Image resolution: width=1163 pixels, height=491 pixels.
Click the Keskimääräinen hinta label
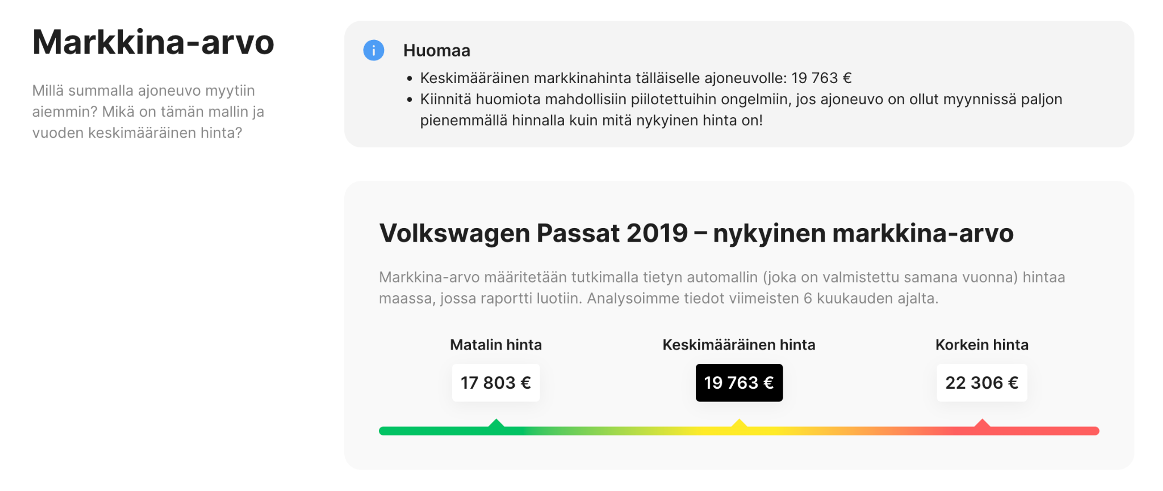[x=739, y=345]
